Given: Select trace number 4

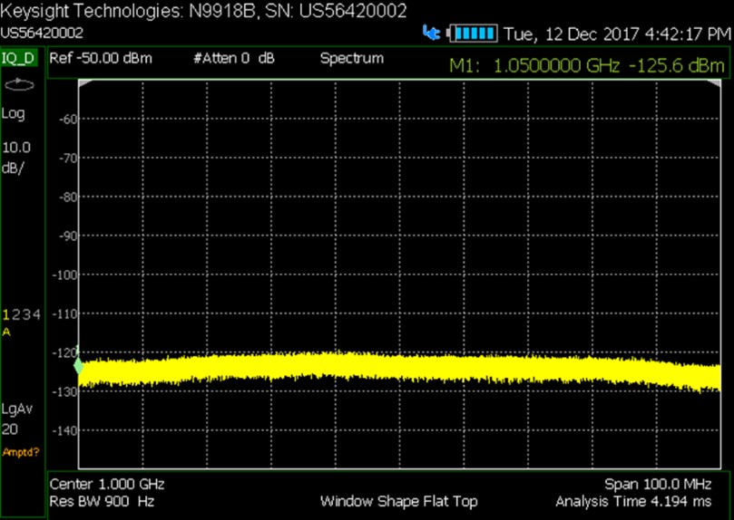Looking at the screenshot, I should click(x=36, y=314).
